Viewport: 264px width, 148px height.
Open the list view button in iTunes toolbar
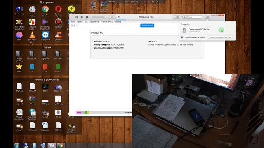coord(177,17)
